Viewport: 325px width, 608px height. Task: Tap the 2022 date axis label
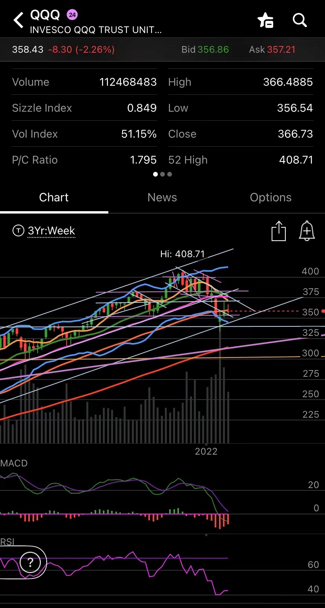pyautogui.click(x=206, y=451)
